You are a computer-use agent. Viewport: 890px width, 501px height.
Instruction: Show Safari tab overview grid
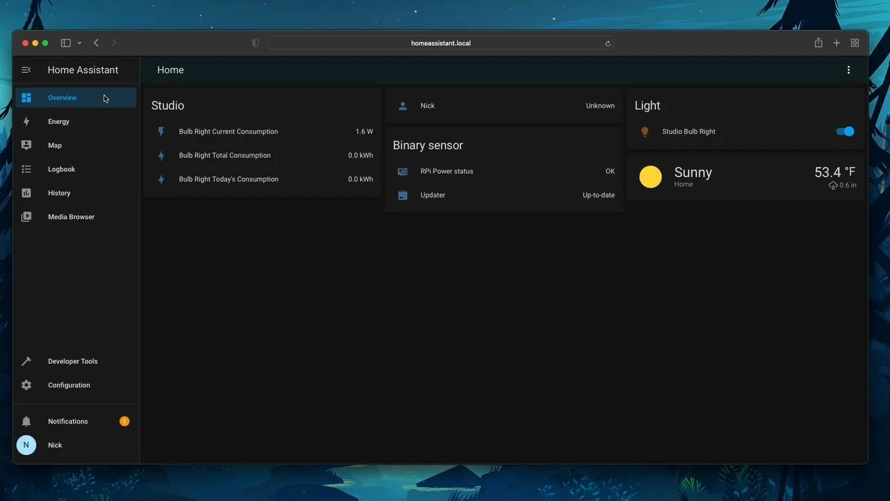coord(855,43)
